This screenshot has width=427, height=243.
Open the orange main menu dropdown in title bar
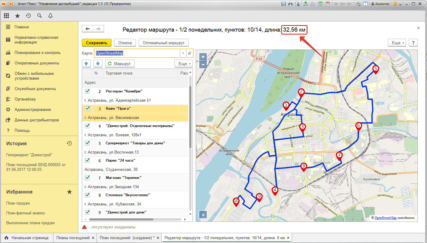coord(10,4)
